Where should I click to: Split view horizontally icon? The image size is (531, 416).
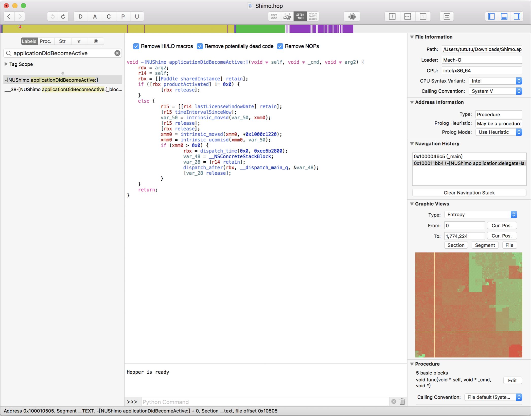coord(408,16)
